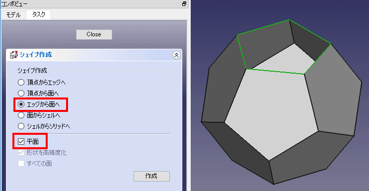Collapse the シェイプ作成 task panel chevron
The width and height of the screenshot is (369, 191).
176,55
